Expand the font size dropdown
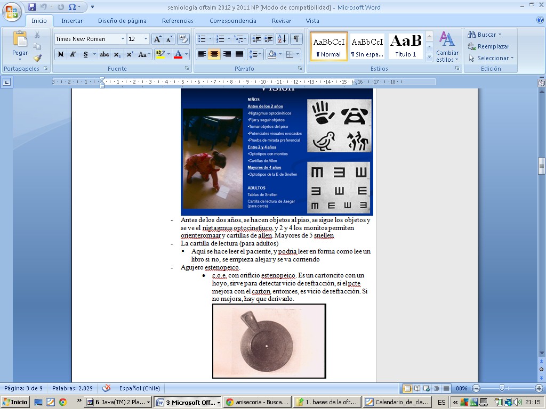The image size is (546, 409). [x=146, y=39]
